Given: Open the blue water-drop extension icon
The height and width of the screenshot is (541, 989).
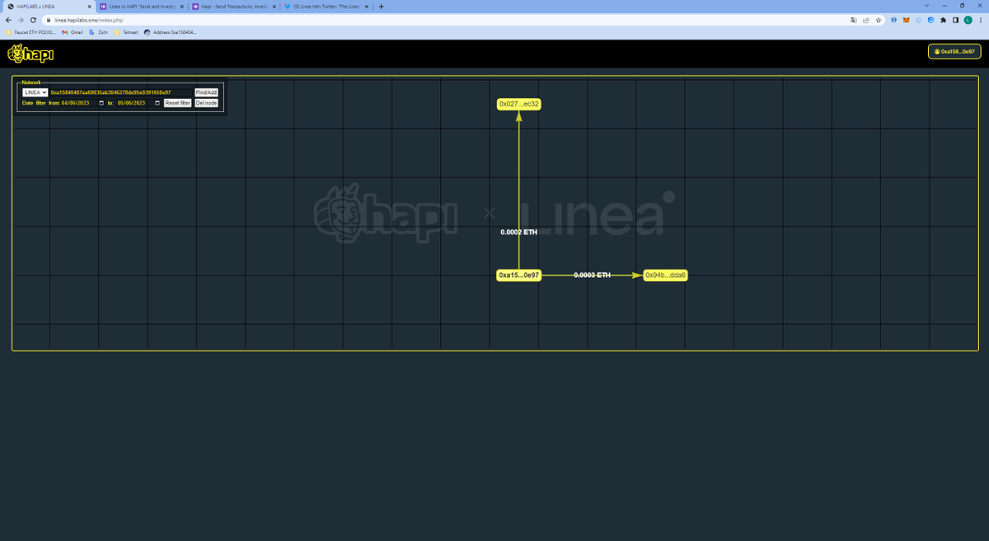Looking at the screenshot, I should [x=918, y=20].
